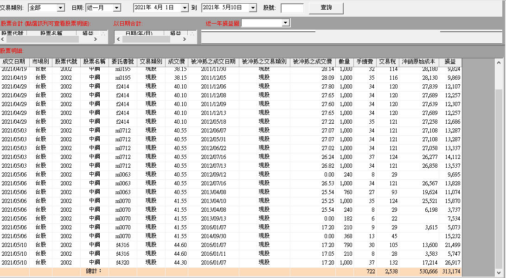Image resolution: width=506 pixels, height=278 pixels.
Task: Click the 委託書號 f4320 cell
Action: point(122,263)
